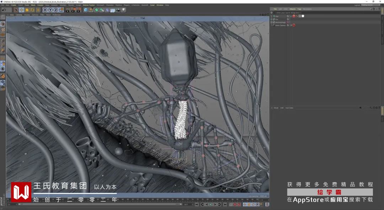Open the Script menu
Viewport: 384px width, 210px height.
pos(152,5)
